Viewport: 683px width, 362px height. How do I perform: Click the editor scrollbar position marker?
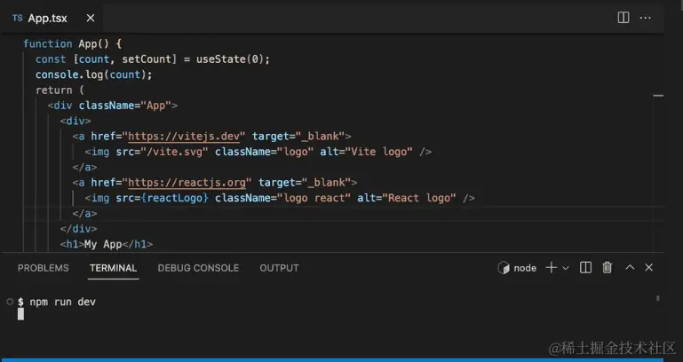pos(658,95)
